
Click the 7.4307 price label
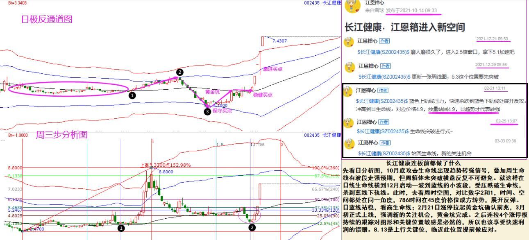tap(279, 41)
